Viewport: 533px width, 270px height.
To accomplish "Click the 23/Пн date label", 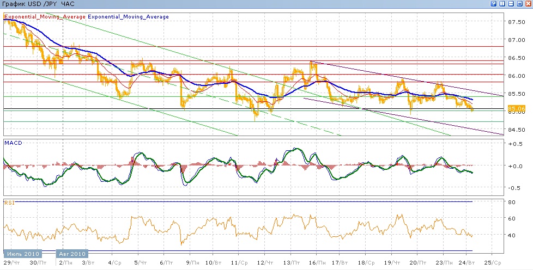I will click(x=445, y=263).
